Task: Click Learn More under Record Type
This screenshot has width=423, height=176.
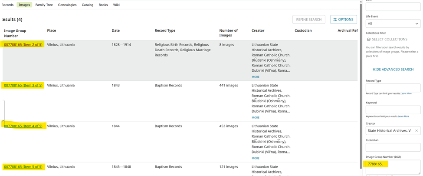Action: (x=406, y=93)
